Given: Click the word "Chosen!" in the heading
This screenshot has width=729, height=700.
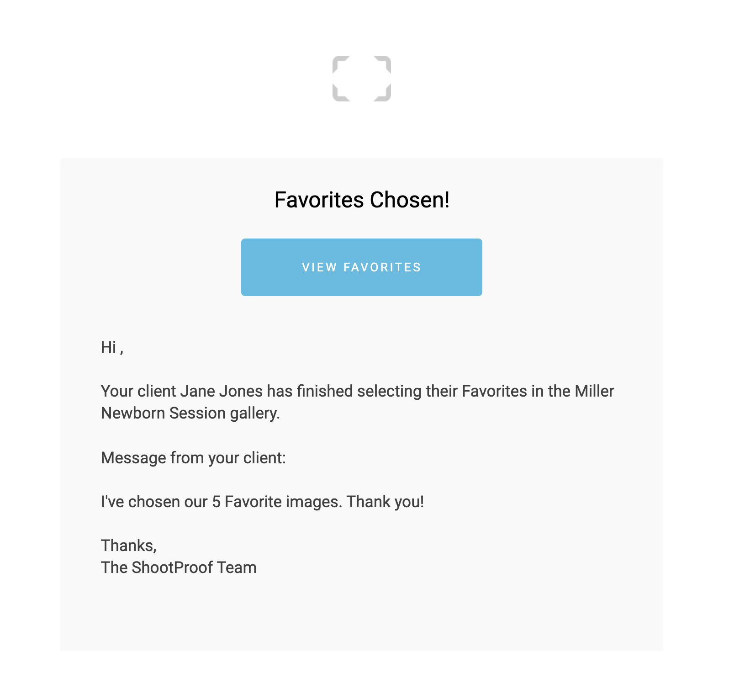Looking at the screenshot, I should tap(410, 200).
